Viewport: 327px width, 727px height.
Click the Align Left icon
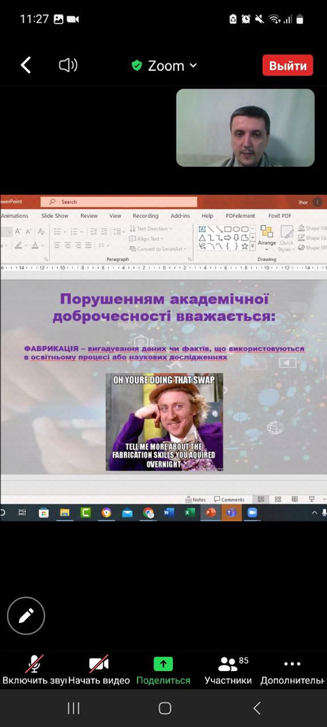[57, 245]
